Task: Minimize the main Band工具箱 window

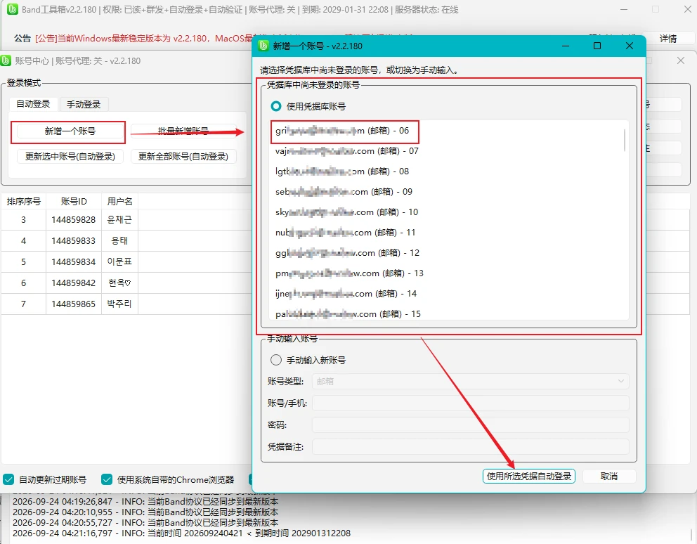Action: click(624, 9)
